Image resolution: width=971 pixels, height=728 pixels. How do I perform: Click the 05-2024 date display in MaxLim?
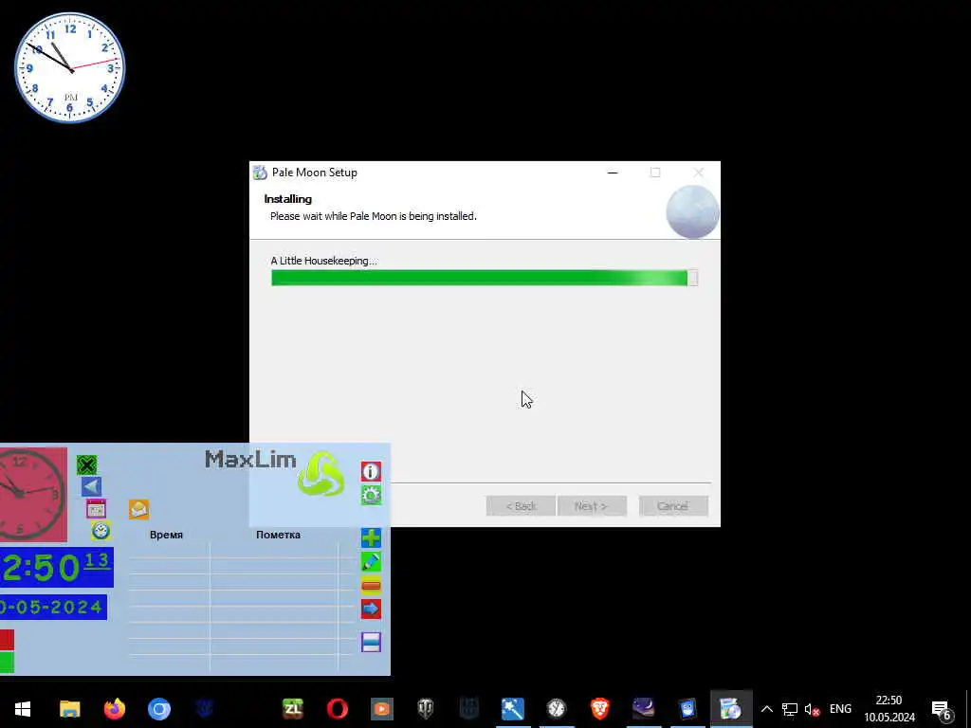coord(53,608)
